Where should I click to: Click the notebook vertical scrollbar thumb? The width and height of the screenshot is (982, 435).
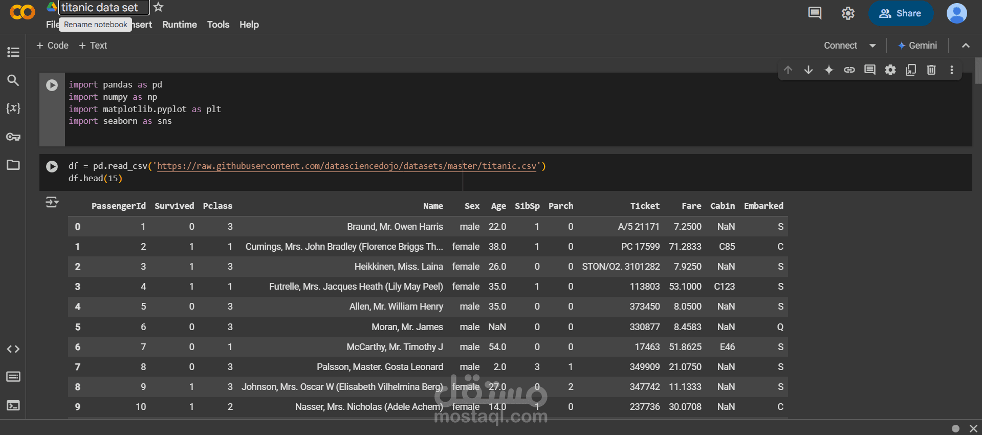(x=978, y=70)
